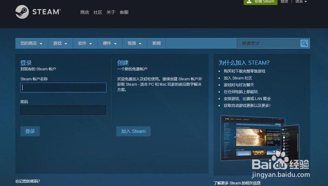Screen dimensions: 328x186
Task: Click the Steam logo
Action: tap(38, 12)
